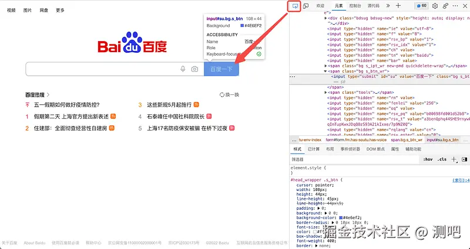Open the white color property swatch

click(315, 231)
